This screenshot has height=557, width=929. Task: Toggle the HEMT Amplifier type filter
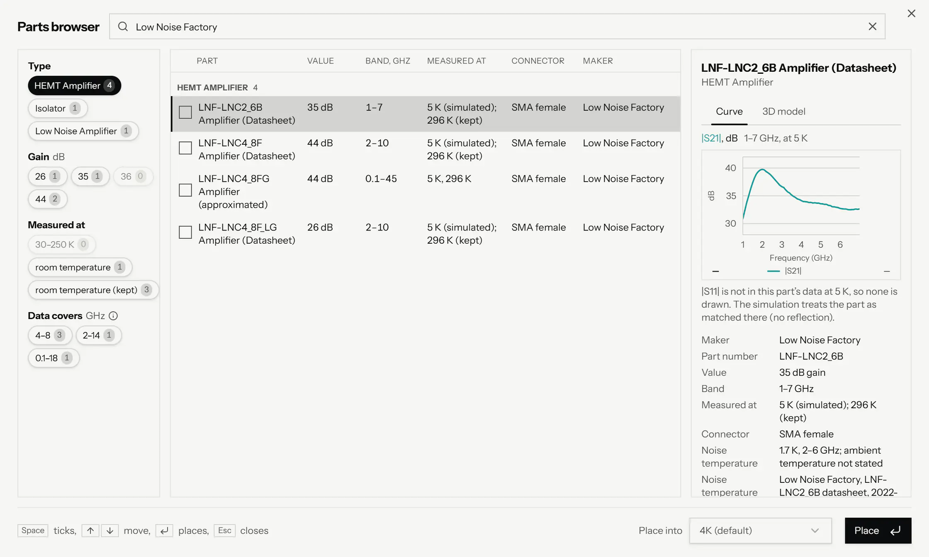pos(75,85)
